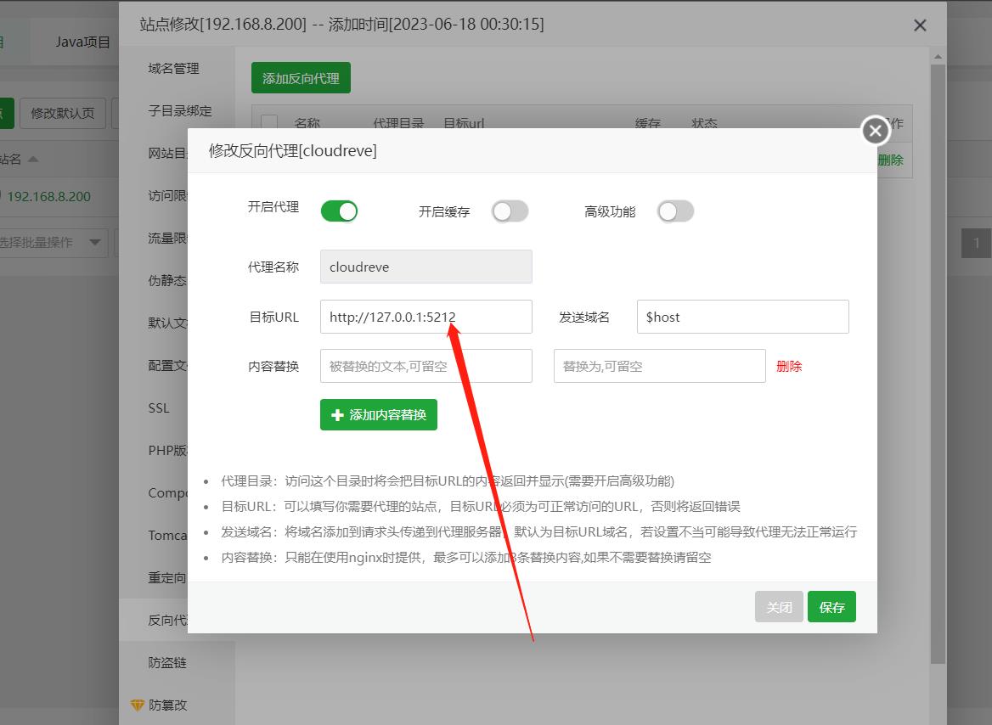Close the site modification window
The image size is (992, 725).
point(920,25)
